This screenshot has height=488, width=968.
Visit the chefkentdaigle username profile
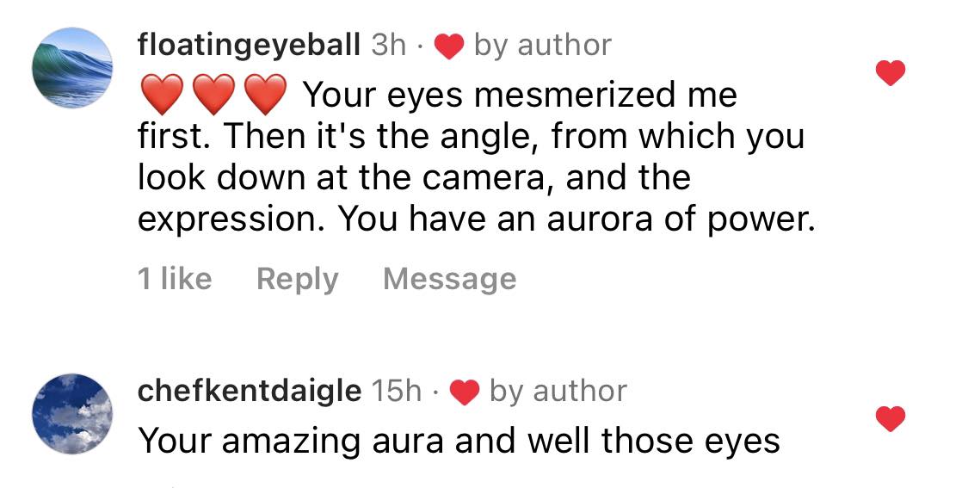tap(249, 391)
